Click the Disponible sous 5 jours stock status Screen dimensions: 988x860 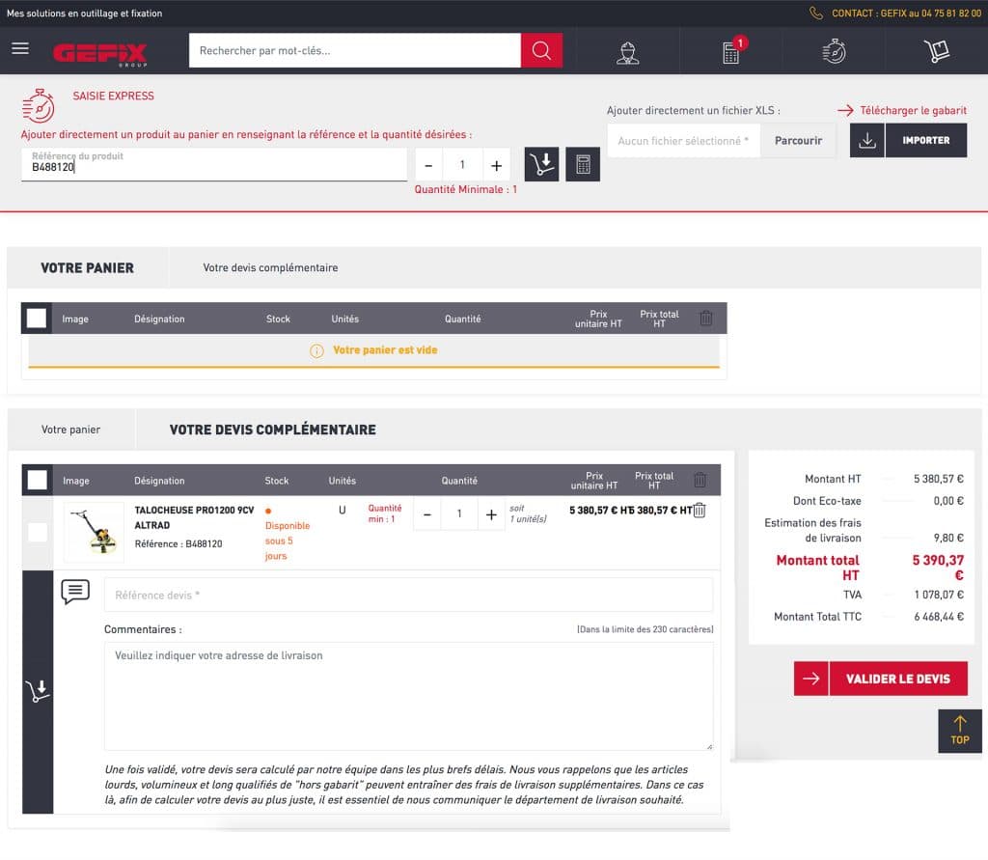(288, 541)
